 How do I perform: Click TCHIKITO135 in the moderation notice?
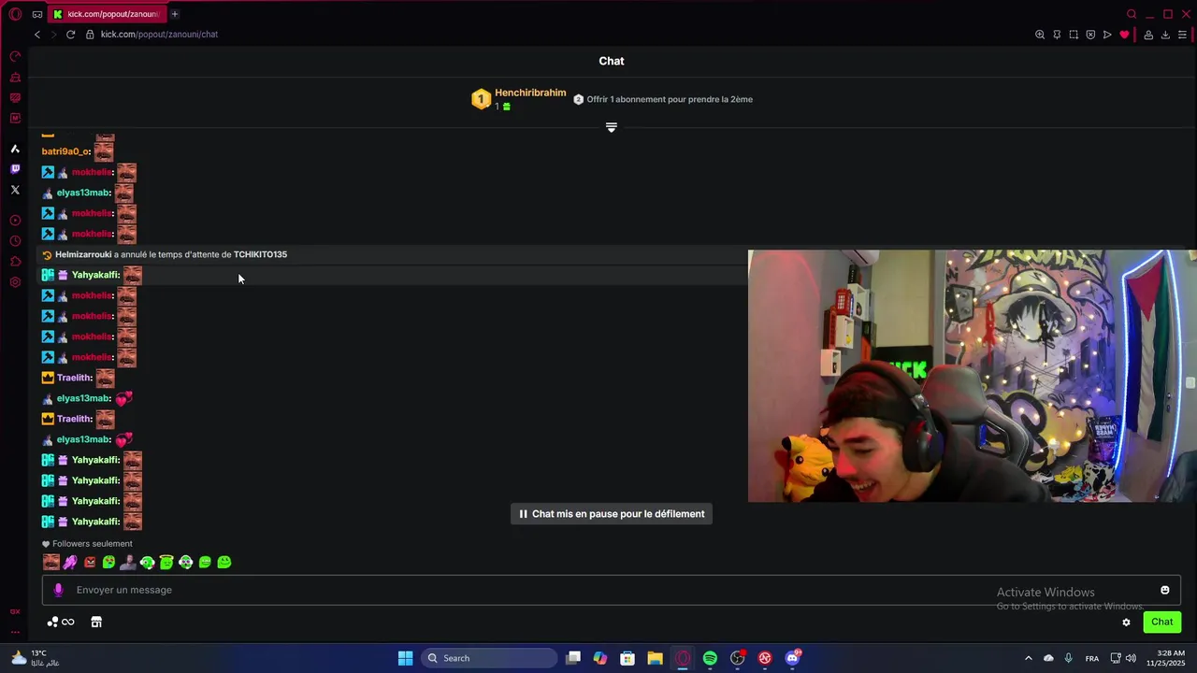pos(260,254)
